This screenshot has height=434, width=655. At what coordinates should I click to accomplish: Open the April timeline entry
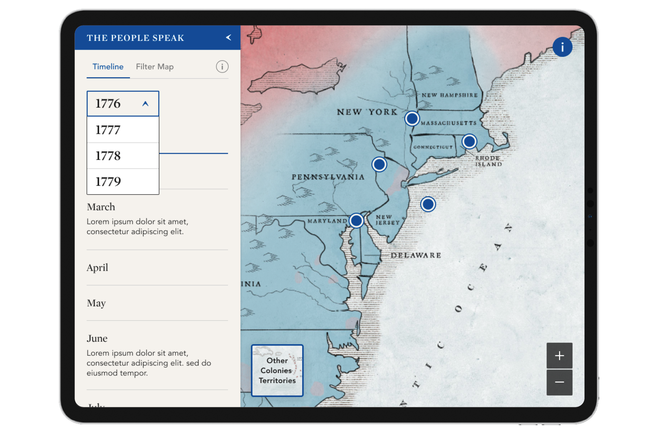tap(98, 268)
